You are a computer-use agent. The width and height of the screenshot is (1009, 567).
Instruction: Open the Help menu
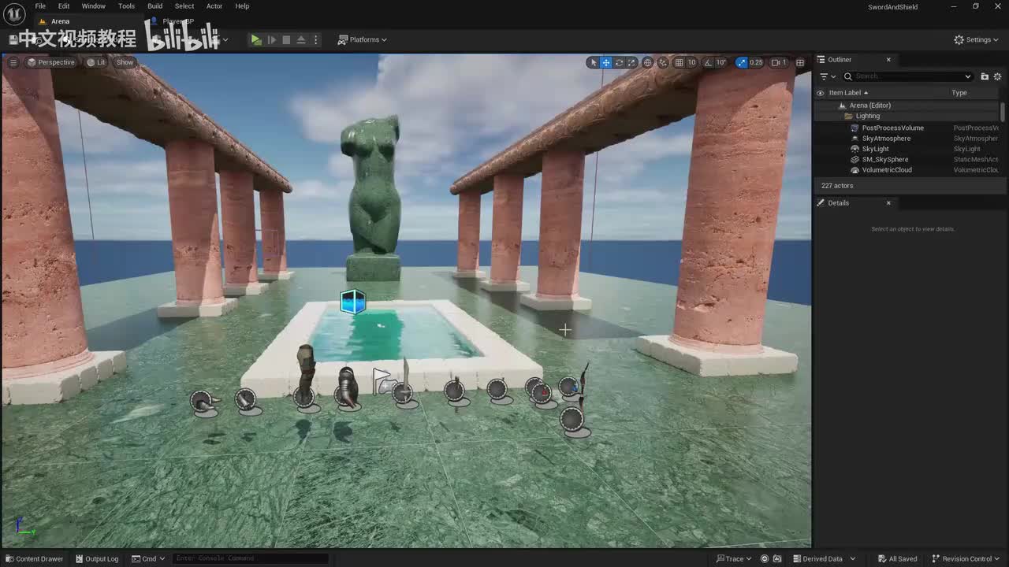(242, 6)
